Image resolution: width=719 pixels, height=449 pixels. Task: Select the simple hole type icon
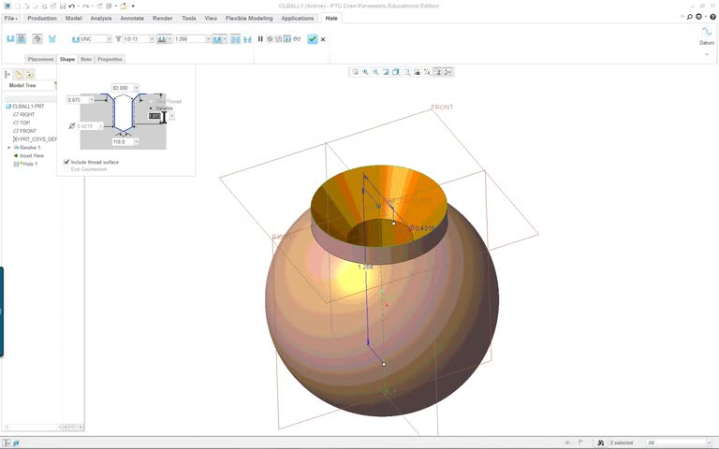click(x=10, y=39)
